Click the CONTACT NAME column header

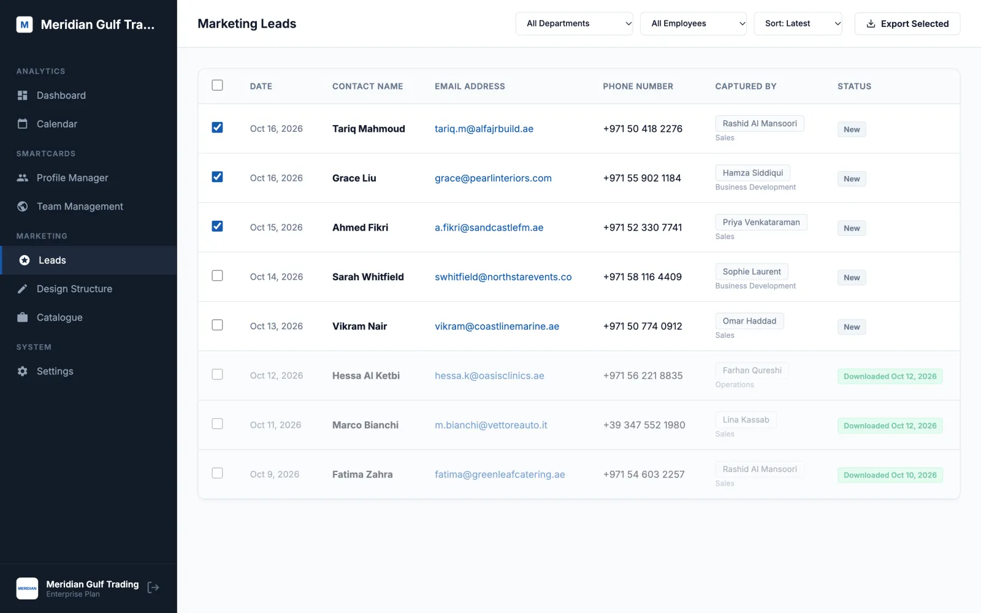pyautogui.click(x=368, y=86)
